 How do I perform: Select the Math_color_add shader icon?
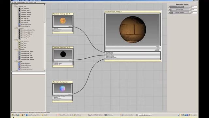(20, 18)
